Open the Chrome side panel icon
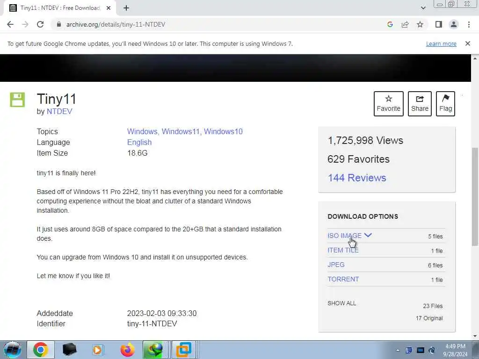This screenshot has height=359, width=479. point(439,24)
